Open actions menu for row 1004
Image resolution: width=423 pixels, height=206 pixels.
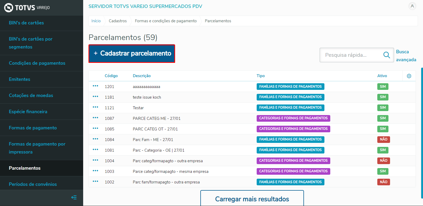pos(95,160)
